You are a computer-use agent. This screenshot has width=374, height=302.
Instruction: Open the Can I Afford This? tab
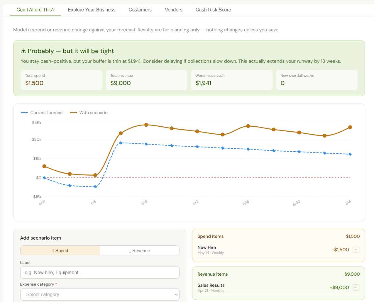35,10
